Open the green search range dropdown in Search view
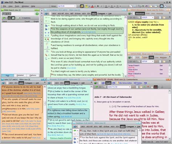Viewport: 172px width, 144px height. [4, 18]
